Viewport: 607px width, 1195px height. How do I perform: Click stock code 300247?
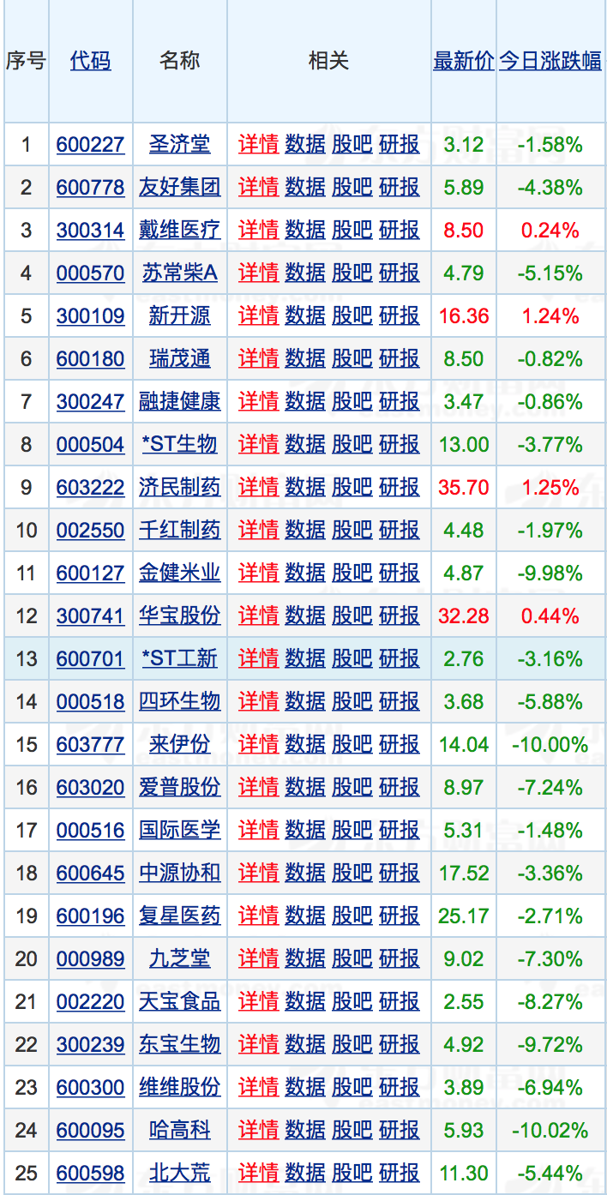90,402
